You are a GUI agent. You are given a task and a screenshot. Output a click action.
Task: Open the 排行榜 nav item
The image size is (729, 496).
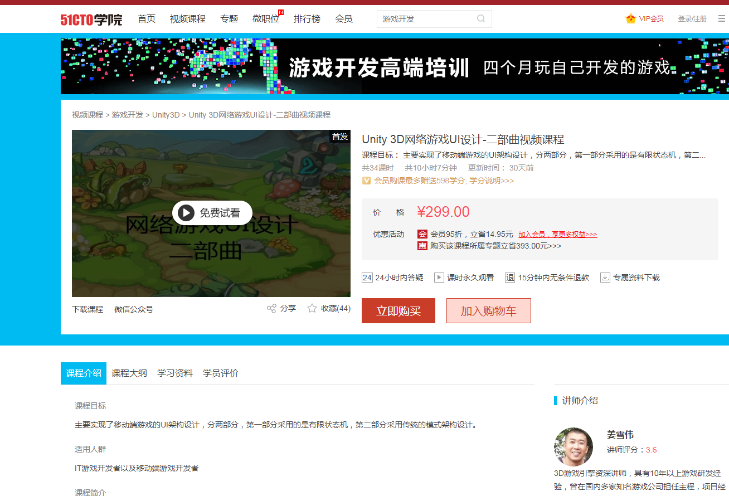pos(307,19)
